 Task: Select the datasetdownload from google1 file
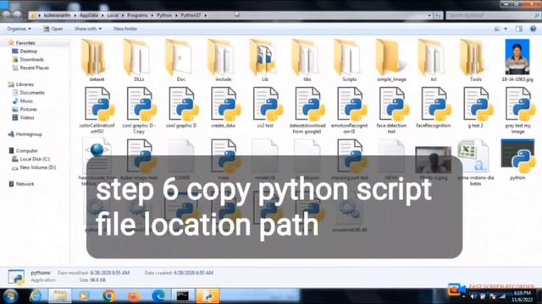pyautogui.click(x=307, y=111)
